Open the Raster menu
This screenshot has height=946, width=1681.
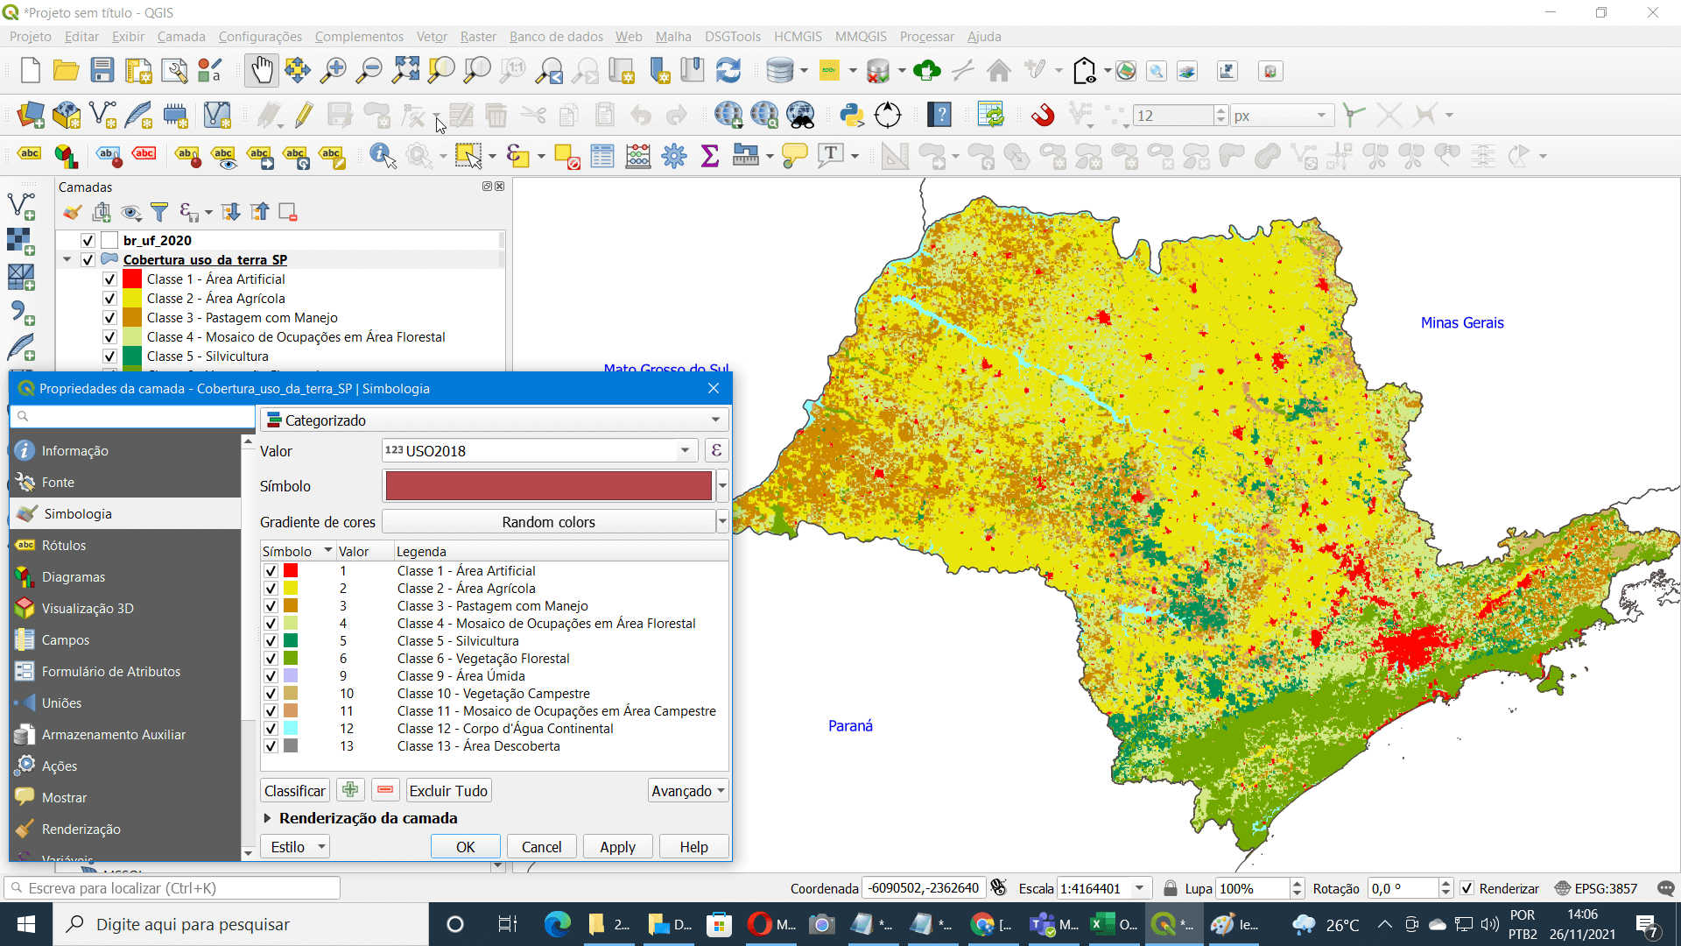click(x=478, y=37)
